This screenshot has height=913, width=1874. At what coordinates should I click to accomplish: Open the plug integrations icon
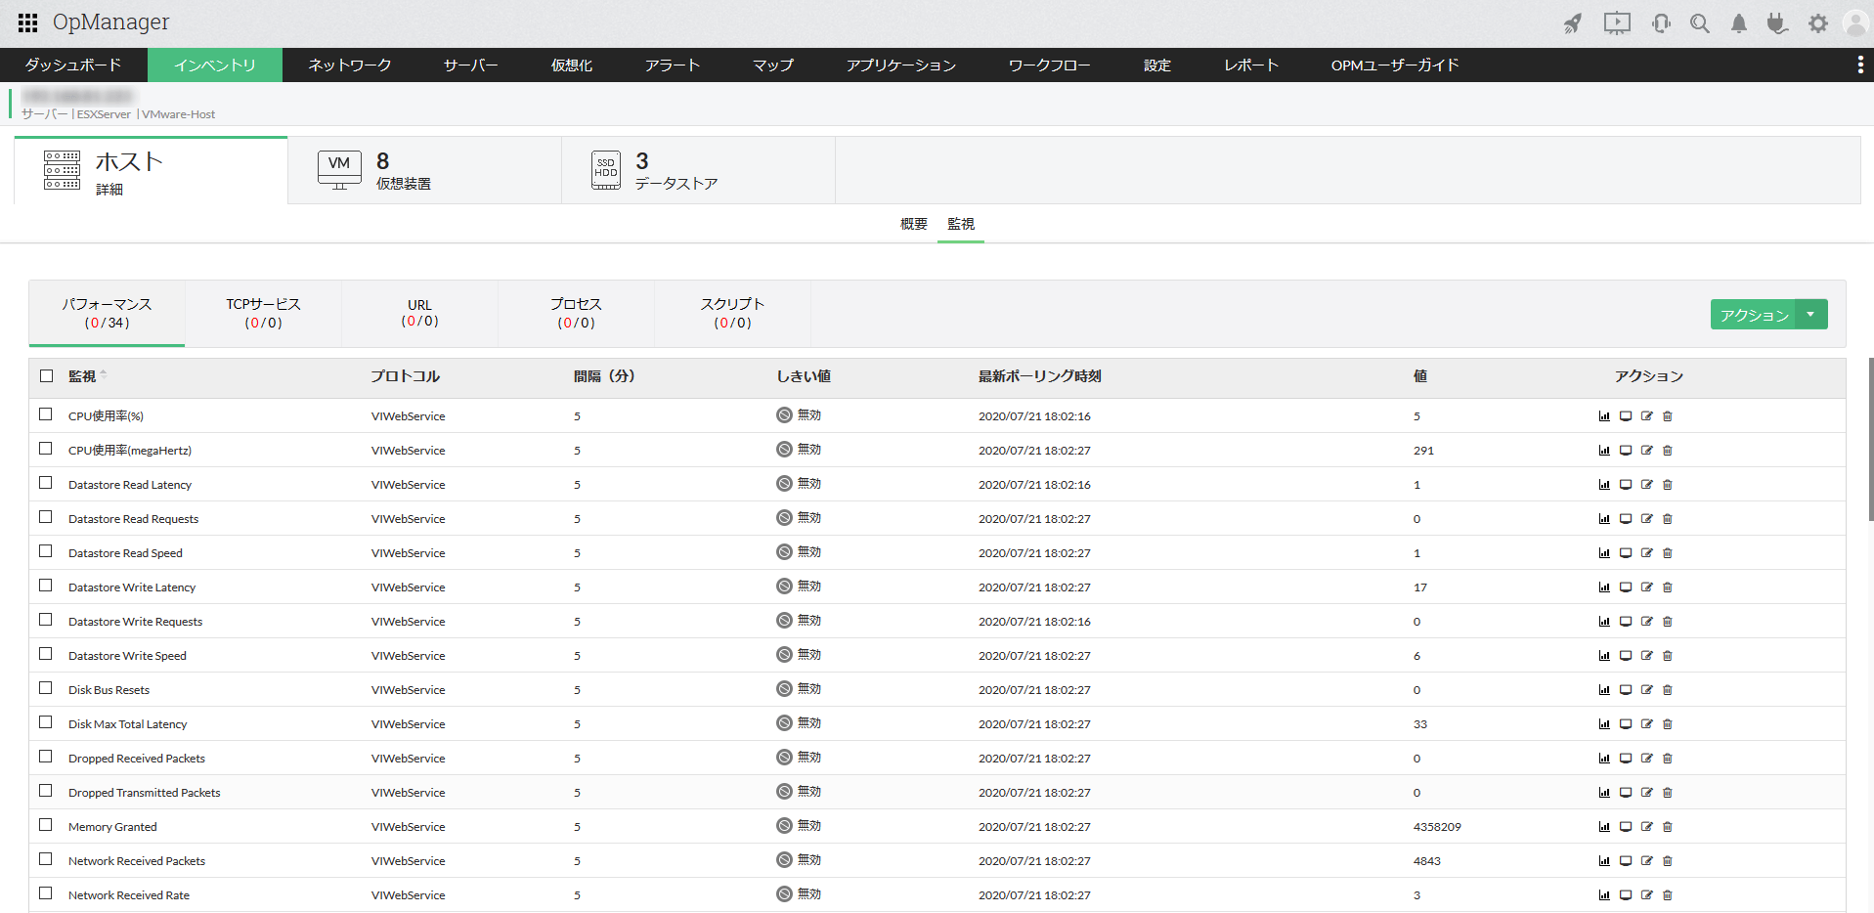1777,23
